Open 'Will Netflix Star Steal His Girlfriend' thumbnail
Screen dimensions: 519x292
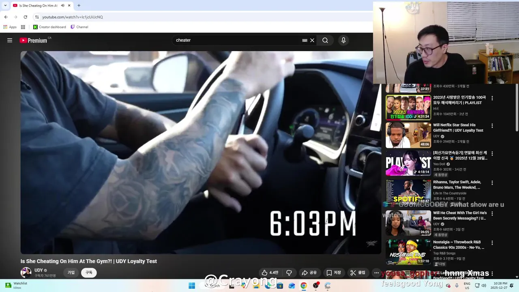point(408,135)
